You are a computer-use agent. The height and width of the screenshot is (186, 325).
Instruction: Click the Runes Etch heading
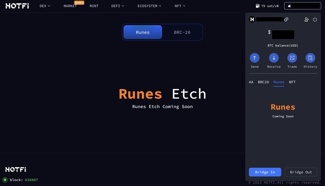(x=162, y=94)
